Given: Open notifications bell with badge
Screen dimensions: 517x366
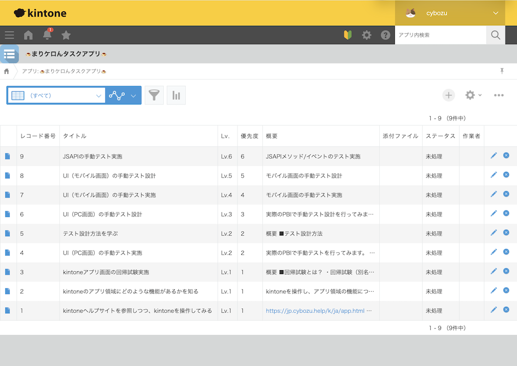Looking at the screenshot, I should point(47,34).
